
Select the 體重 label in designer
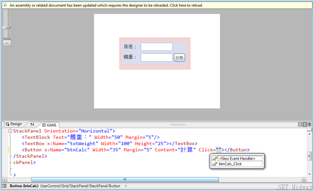tap(130, 57)
